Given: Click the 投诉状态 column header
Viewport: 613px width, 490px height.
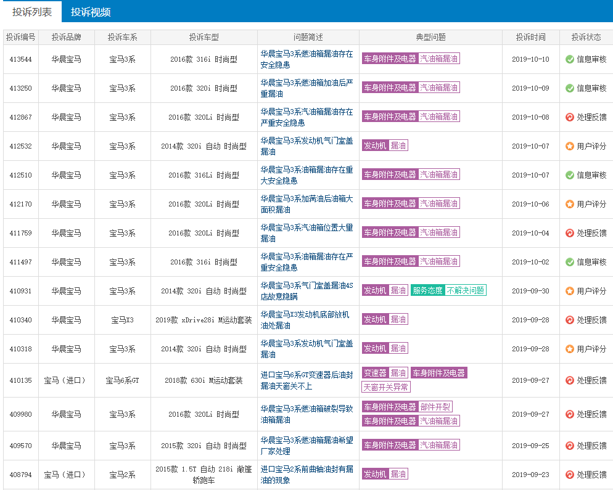Looking at the screenshot, I should click(x=586, y=37).
